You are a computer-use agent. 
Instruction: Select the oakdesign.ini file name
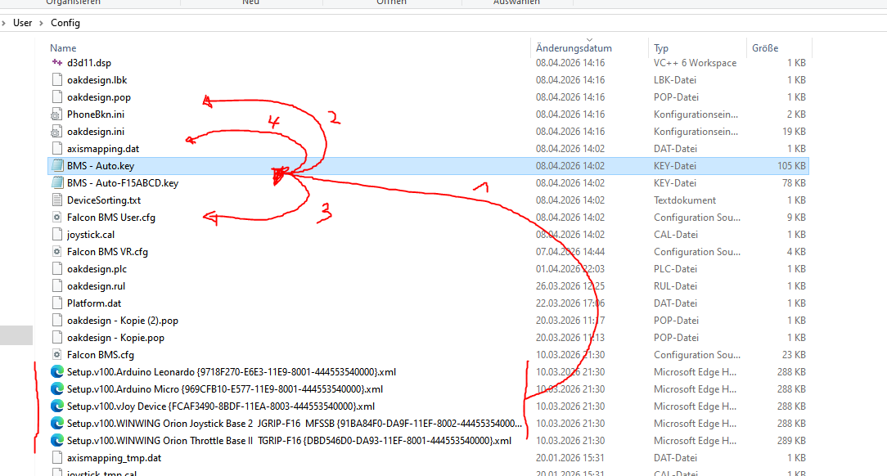point(96,131)
